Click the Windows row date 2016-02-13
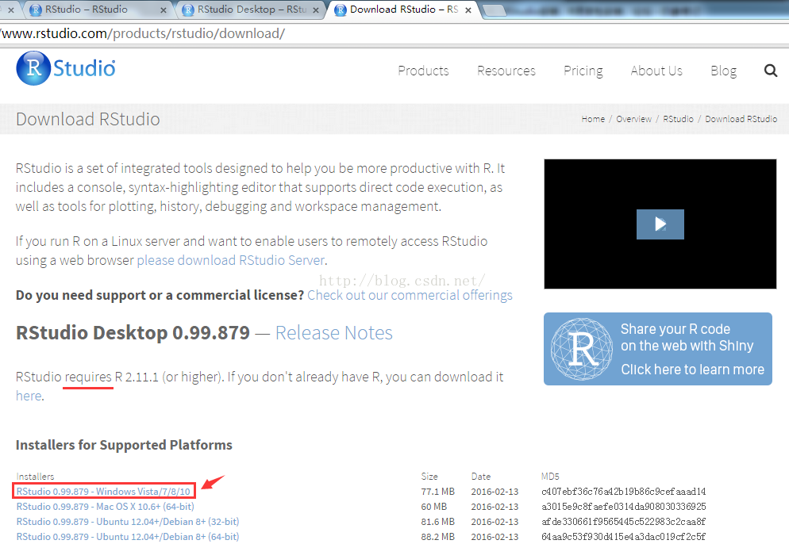 tap(495, 491)
